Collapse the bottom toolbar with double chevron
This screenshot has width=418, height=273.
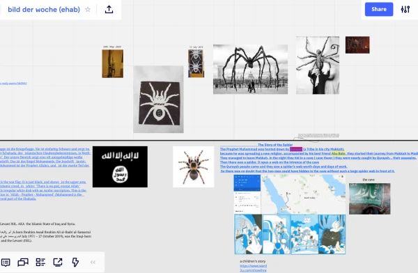pos(93,263)
